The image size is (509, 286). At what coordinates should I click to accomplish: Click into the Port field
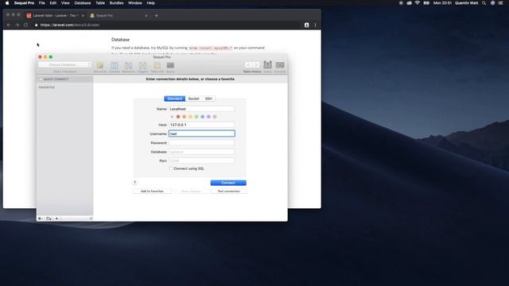[x=201, y=160]
